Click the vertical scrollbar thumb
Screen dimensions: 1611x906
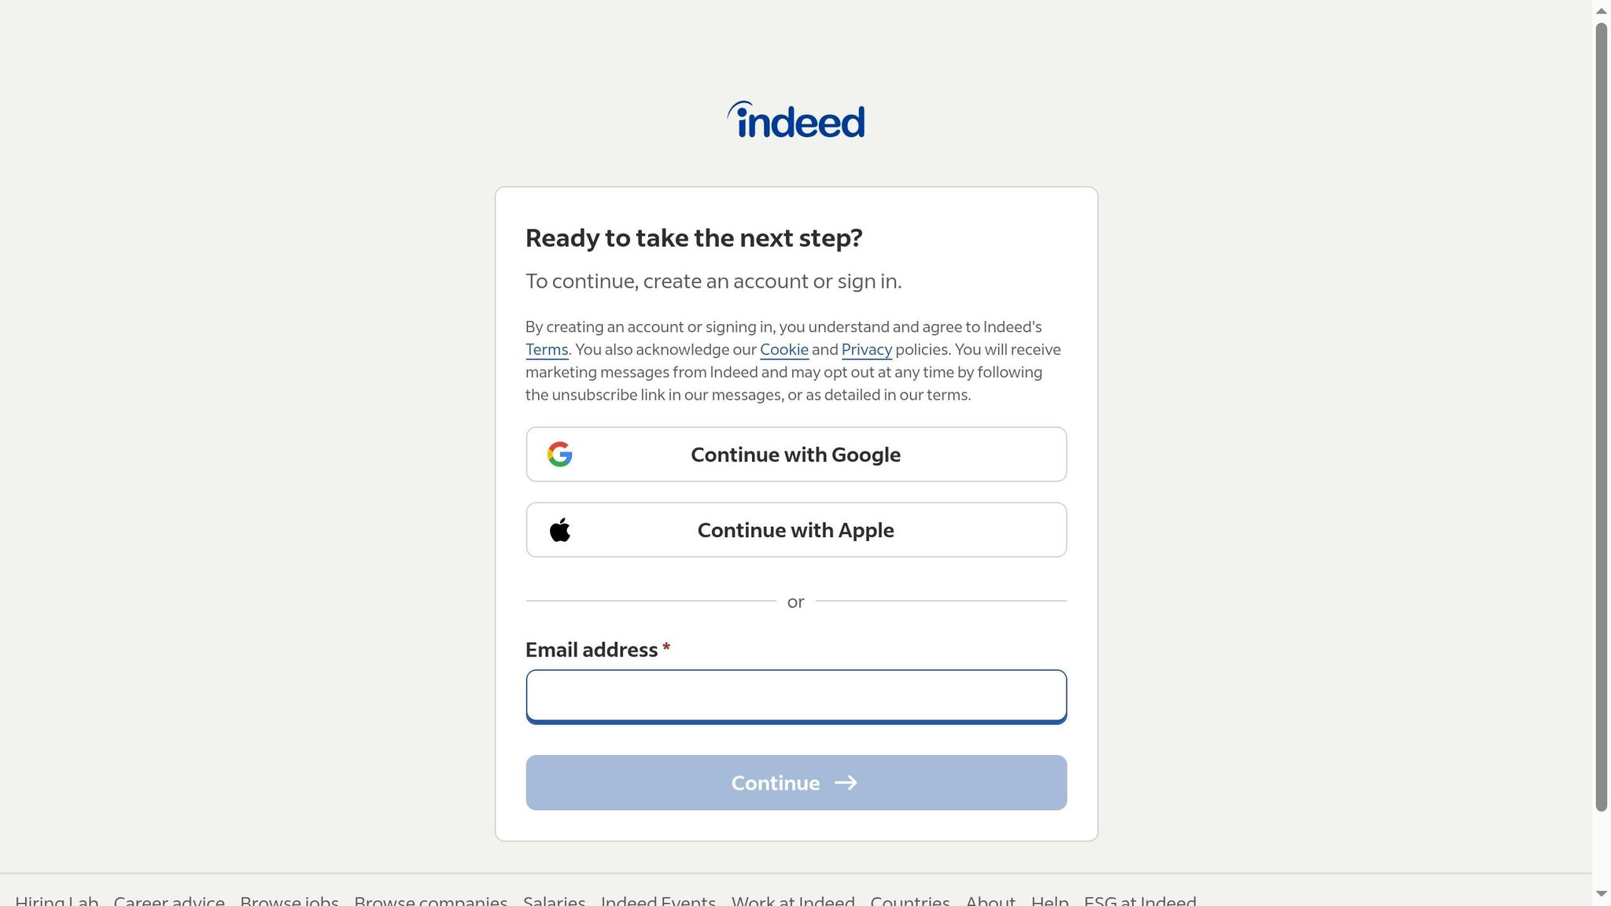point(1602,417)
